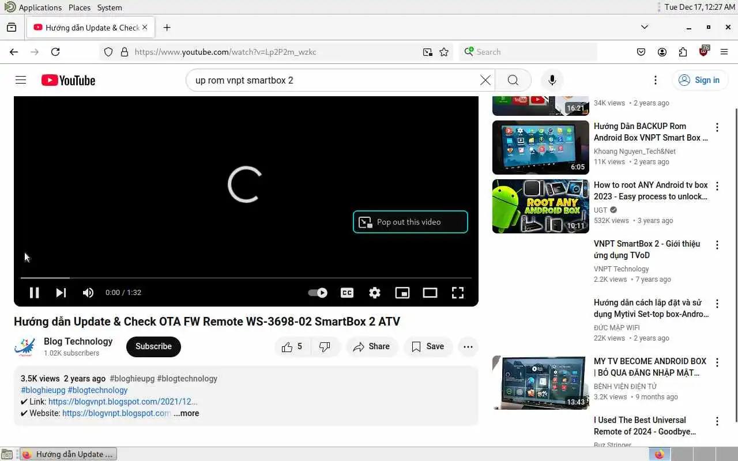The width and height of the screenshot is (738, 461).
Task: Show site tracking protection shield
Action: click(108, 52)
